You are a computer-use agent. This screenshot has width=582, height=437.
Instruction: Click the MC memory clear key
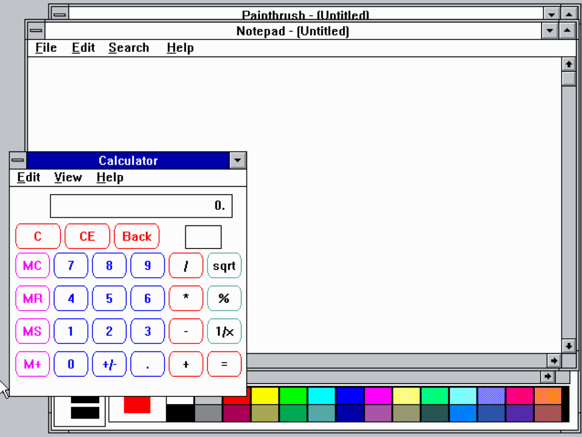[32, 266]
